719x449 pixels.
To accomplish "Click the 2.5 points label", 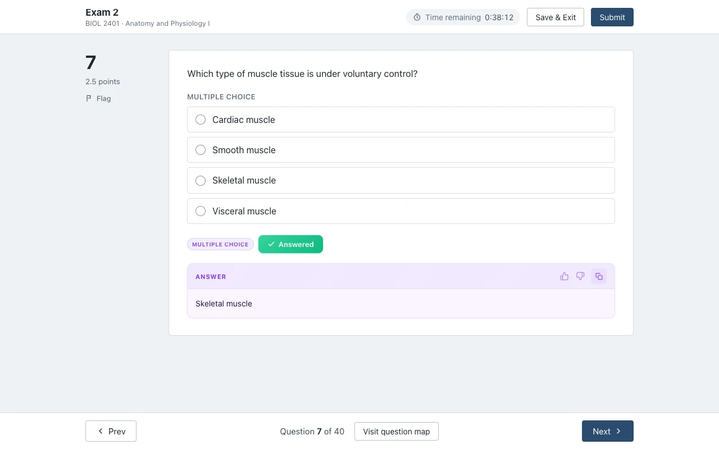I will coord(103,81).
